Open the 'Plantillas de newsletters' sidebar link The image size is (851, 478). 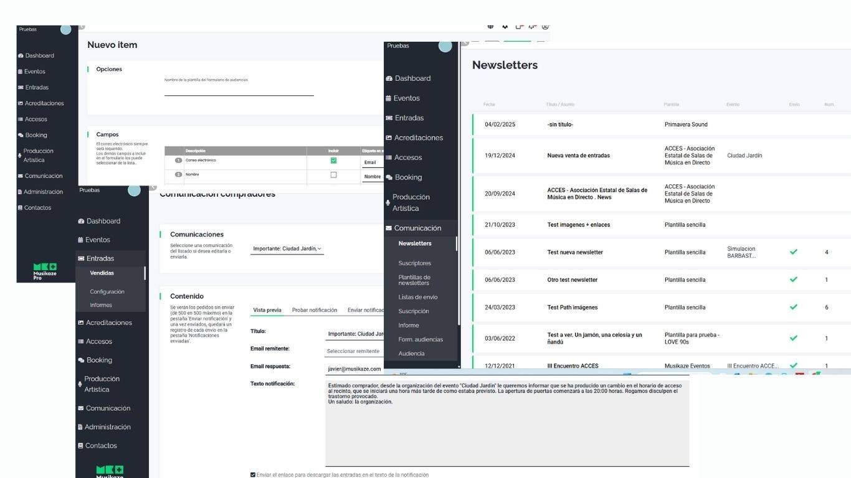tap(414, 280)
